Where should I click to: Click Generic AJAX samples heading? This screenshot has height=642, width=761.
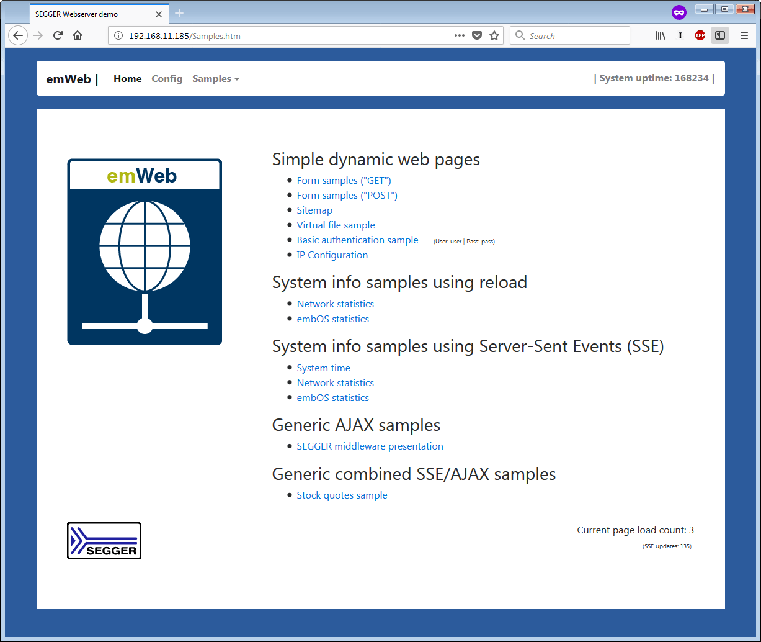tap(356, 425)
